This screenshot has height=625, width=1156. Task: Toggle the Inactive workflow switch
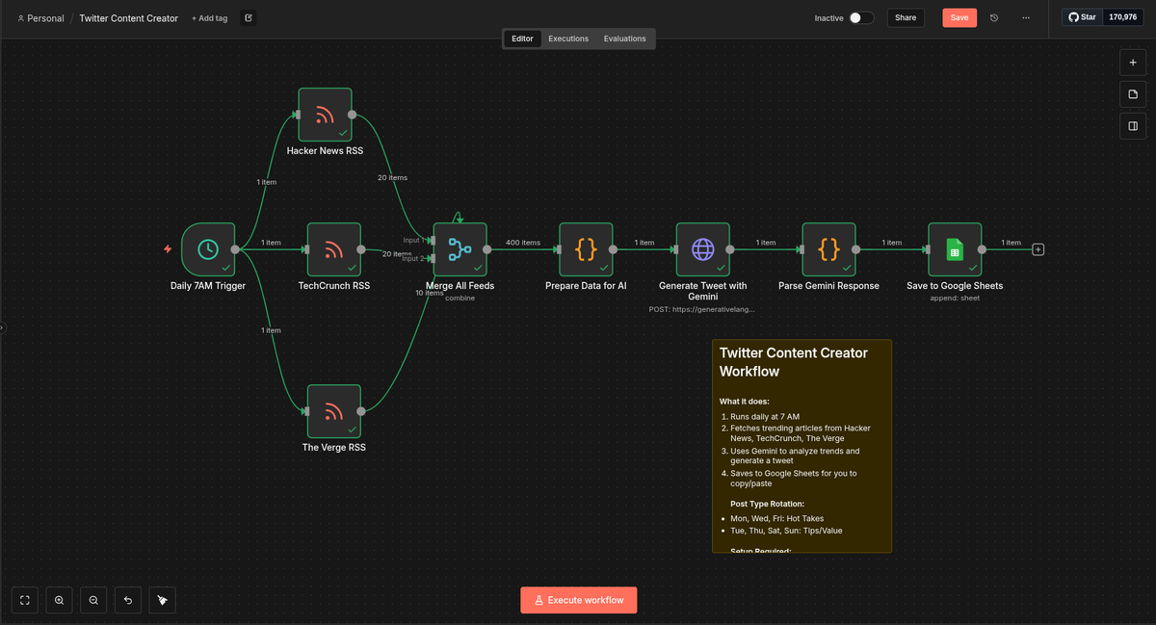click(861, 17)
